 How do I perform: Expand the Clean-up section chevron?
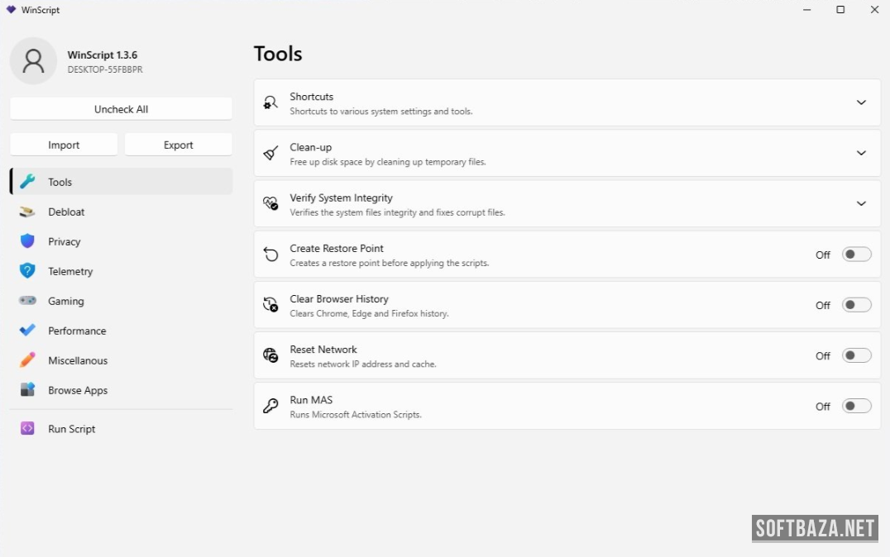(861, 153)
